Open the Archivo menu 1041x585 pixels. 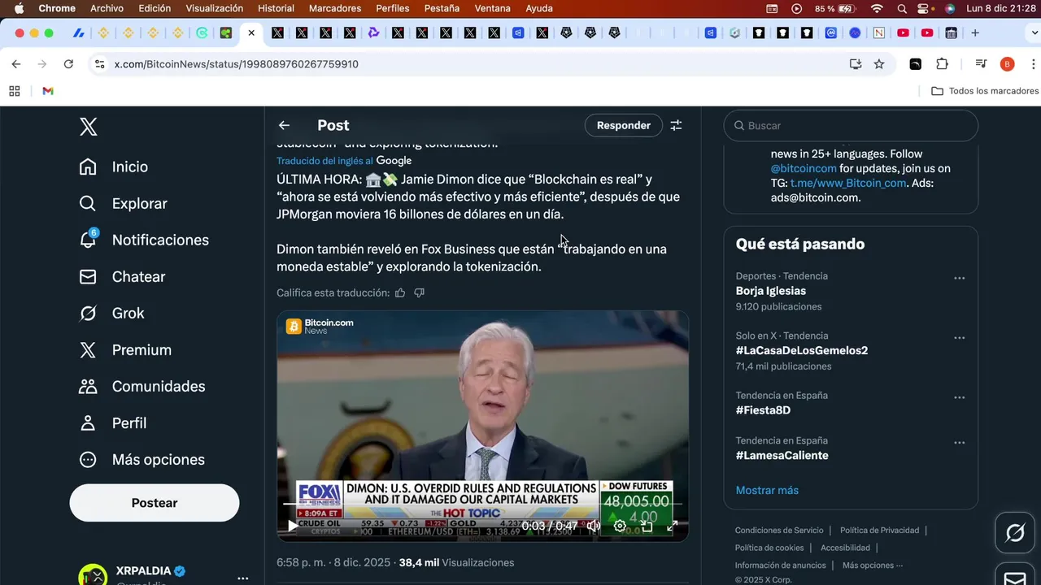107,8
